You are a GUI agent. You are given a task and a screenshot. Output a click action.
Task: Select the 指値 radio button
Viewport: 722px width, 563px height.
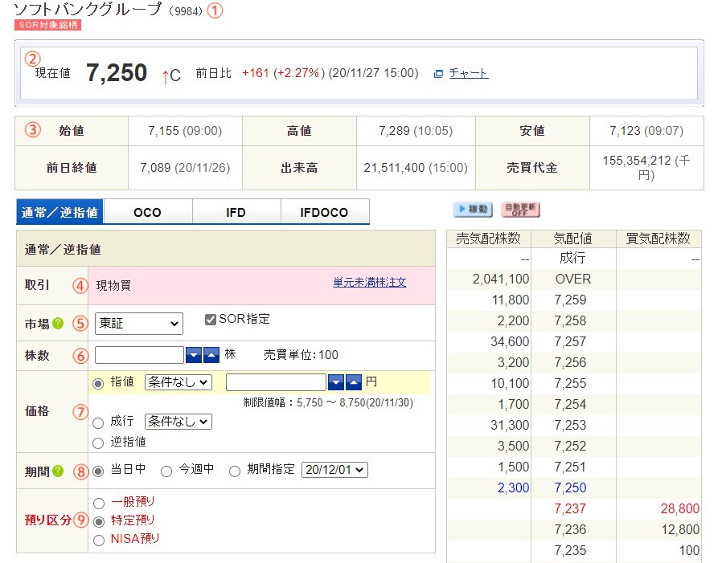point(98,384)
